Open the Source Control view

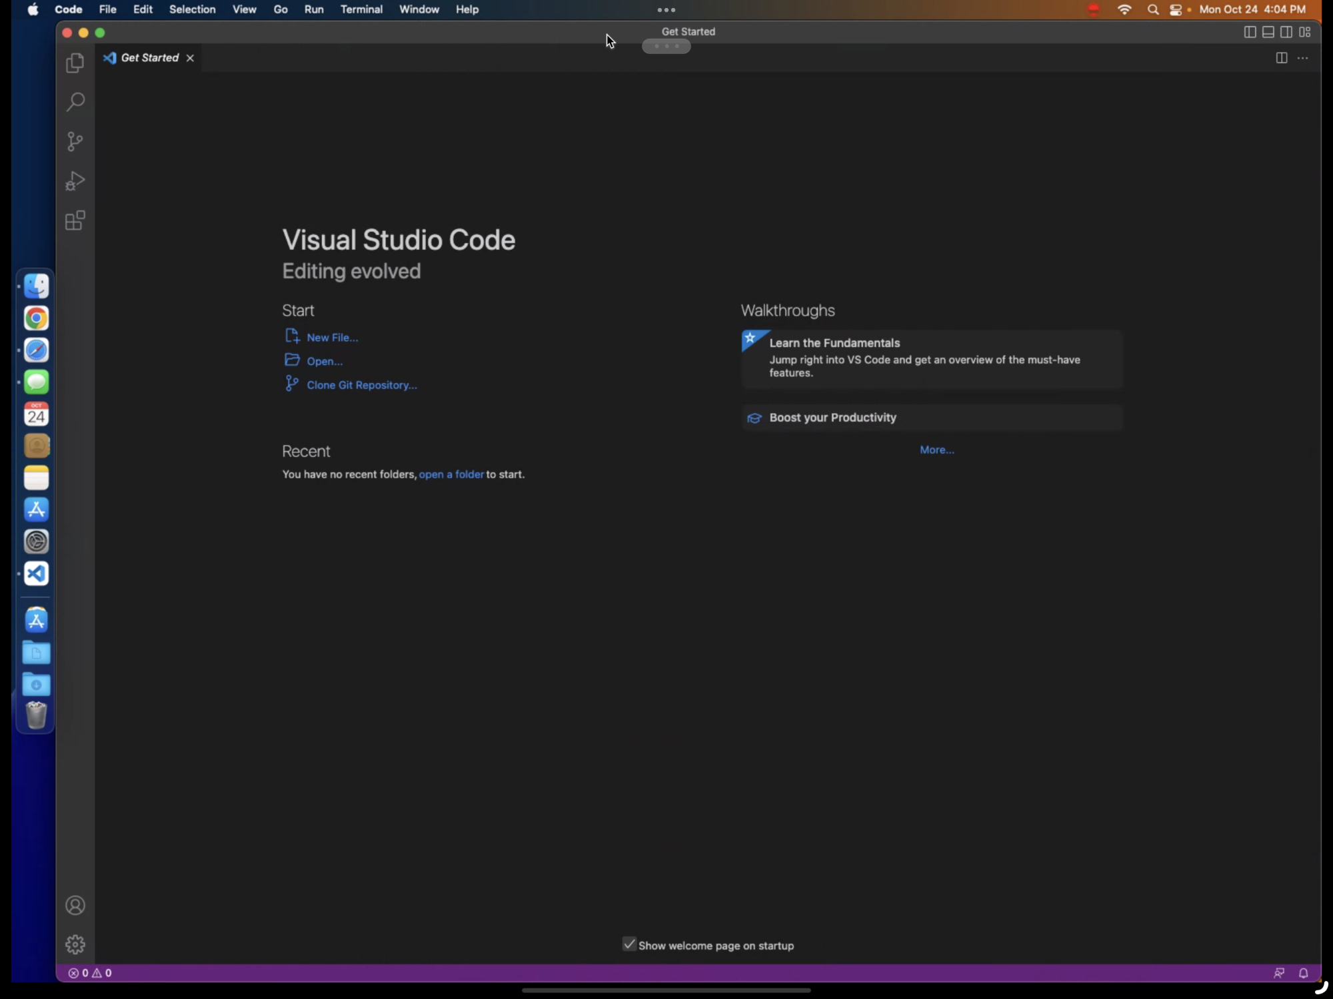tap(75, 141)
